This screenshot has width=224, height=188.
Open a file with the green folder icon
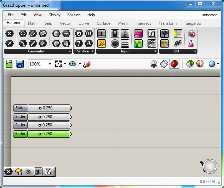[x=9, y=64]
